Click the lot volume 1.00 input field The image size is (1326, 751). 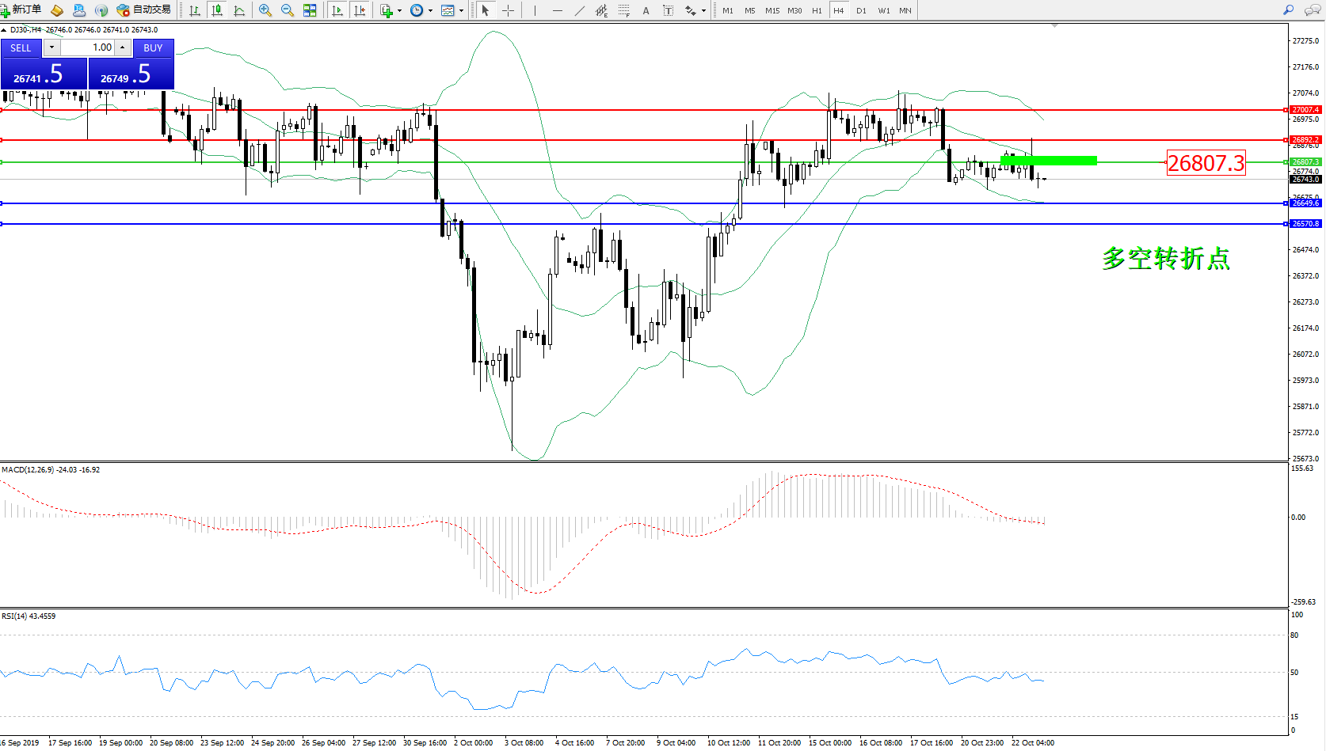pyautogui.click(x=88, y=47)
